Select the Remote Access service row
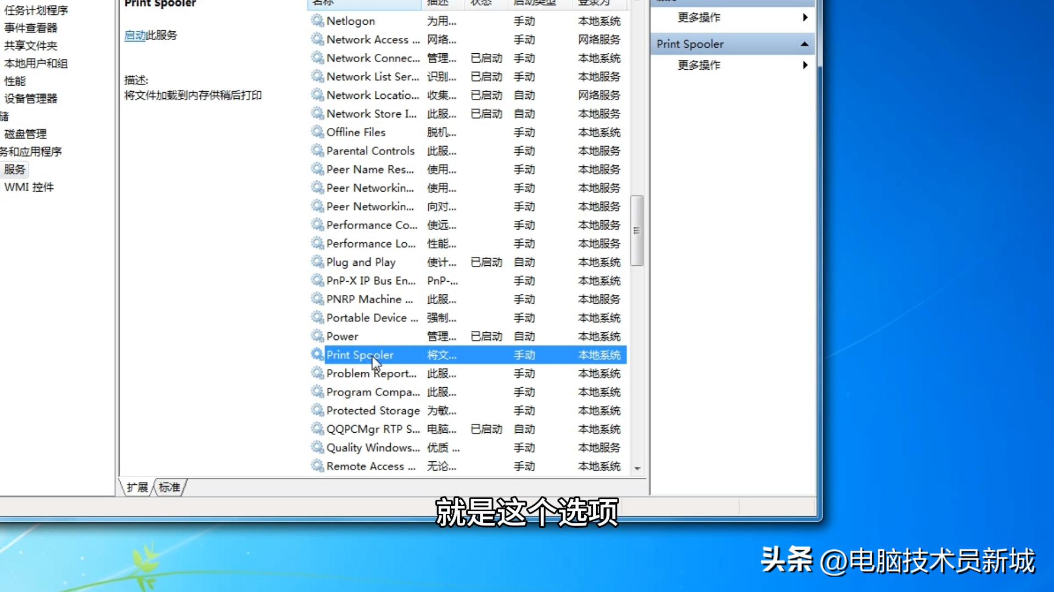The width and height of the screenshot is (1054, 592). (371, 466)
